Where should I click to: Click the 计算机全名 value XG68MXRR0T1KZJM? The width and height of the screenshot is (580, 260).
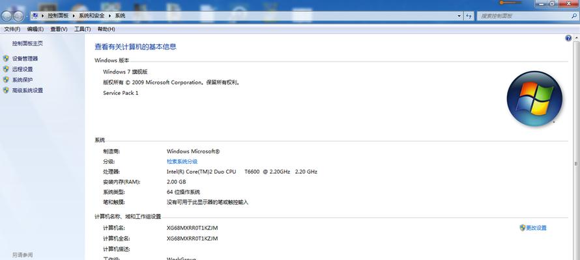click(x=192, y=239)
